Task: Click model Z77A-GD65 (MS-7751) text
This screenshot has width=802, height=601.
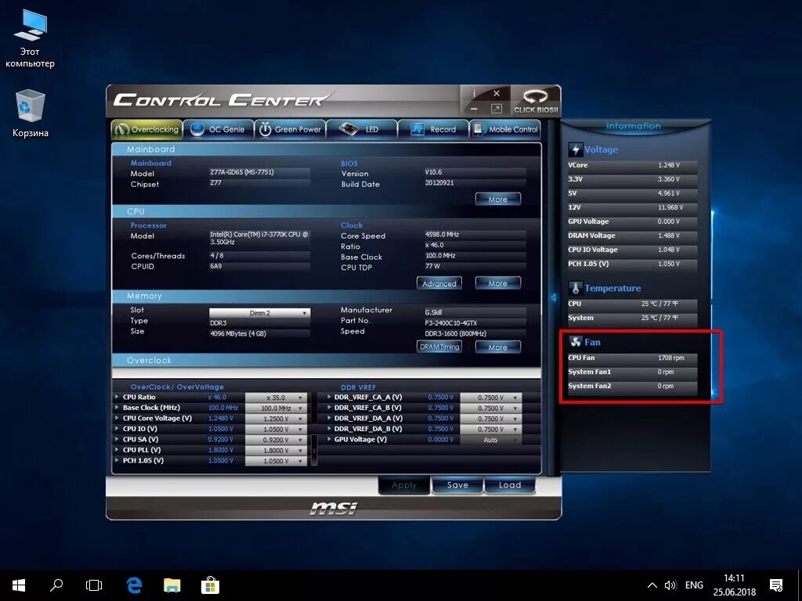Action: 242,172
